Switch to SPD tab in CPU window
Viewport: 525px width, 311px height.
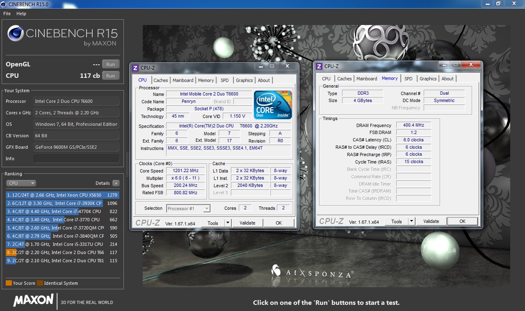tap(225, 80)
